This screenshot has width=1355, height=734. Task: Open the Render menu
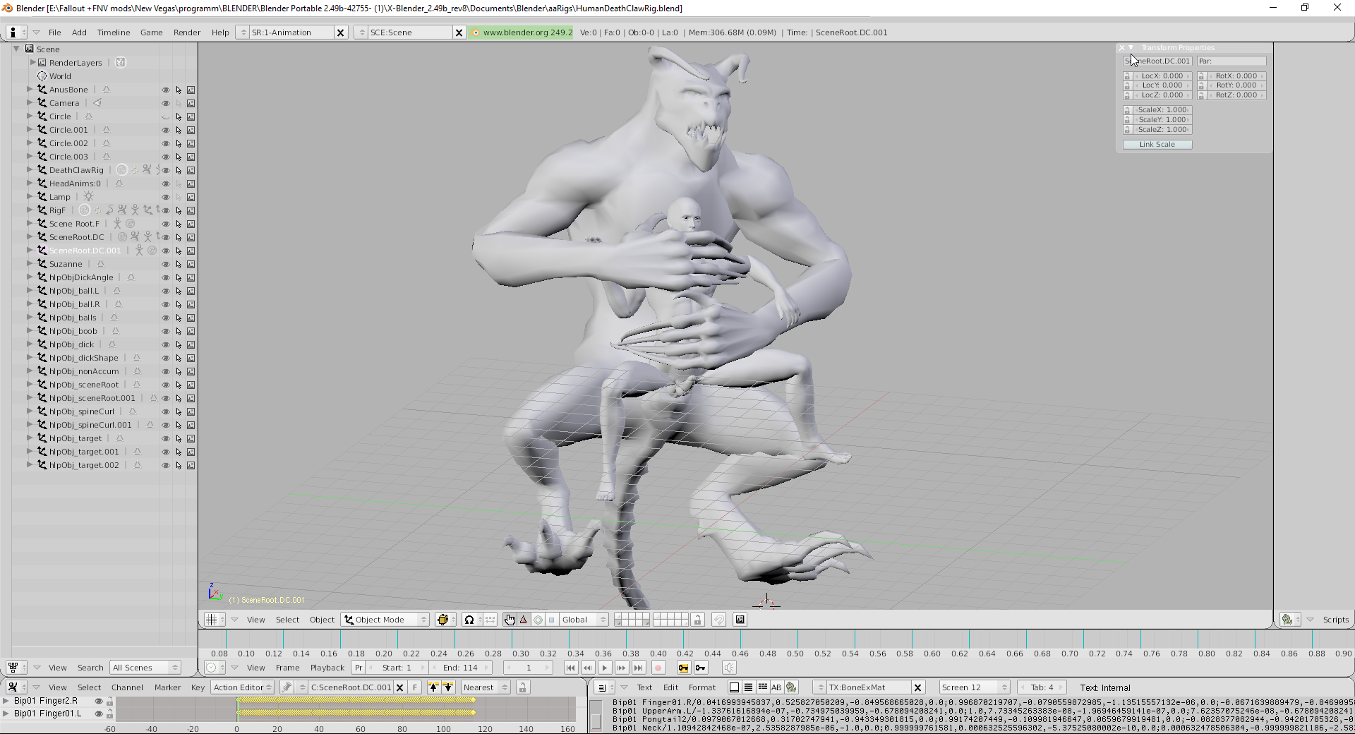pos(187,32)
